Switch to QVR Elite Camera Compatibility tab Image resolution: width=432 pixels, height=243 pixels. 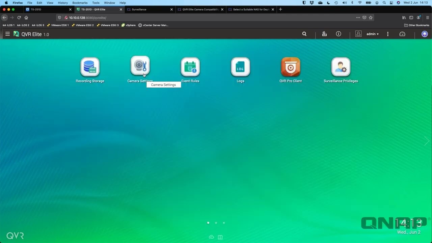[200, 9]
